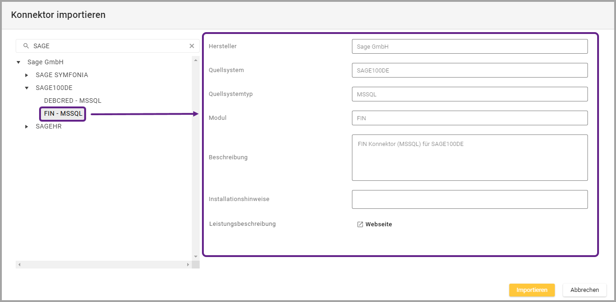Screen dimensions: 616x302
Task: Click the Modul field
Action: click(x=470, y=118)
